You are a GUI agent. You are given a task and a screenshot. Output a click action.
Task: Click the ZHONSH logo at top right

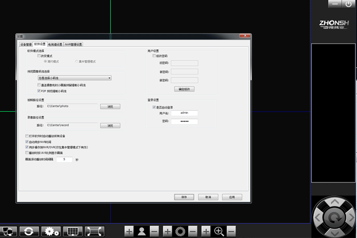tap(334, 25)
